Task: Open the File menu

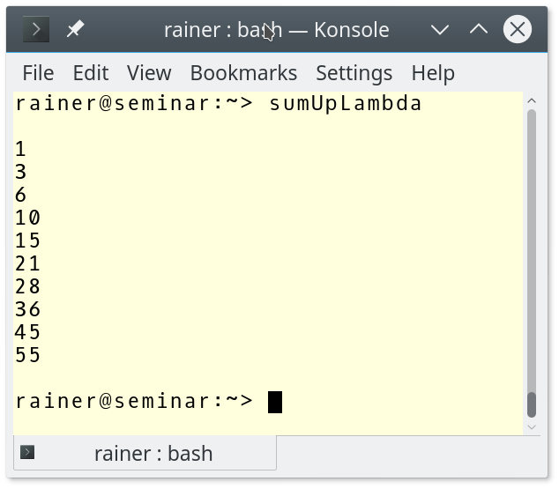Action: (x=38, y=73)
